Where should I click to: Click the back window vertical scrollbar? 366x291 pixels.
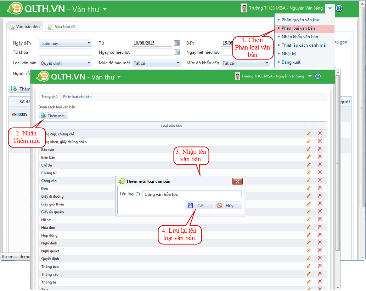point(362,107)
